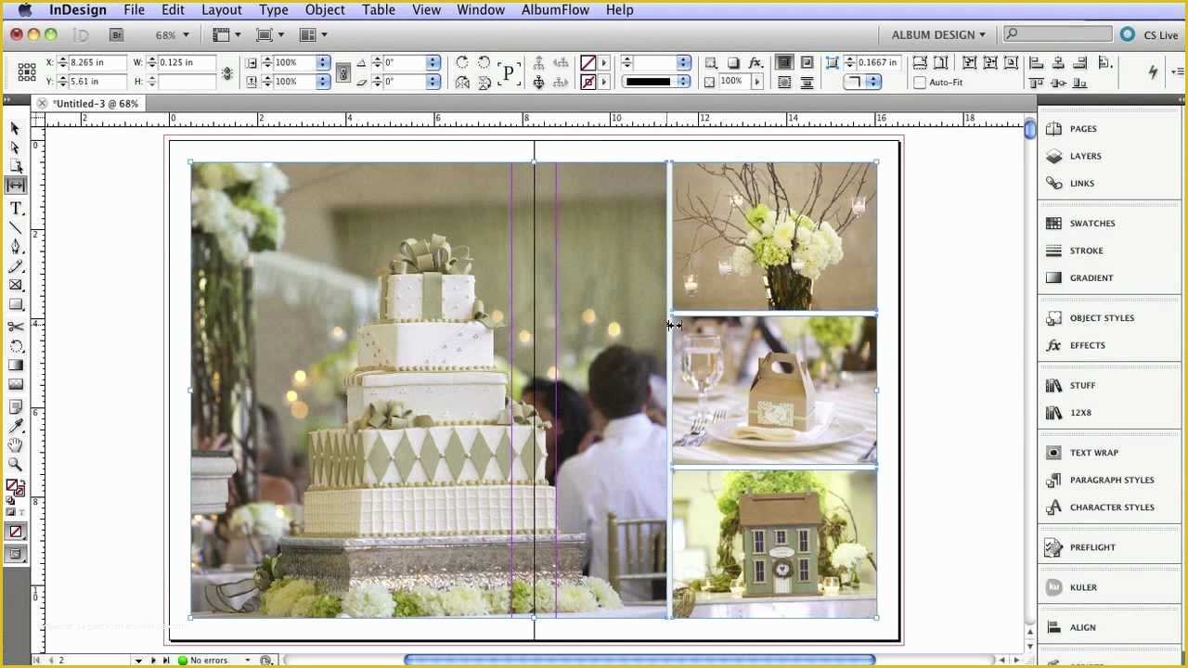Toggle constrain proportions for scaling chain
This screenshot has height=668, width=1188.
pyautogui.click(x=342, y=72)
